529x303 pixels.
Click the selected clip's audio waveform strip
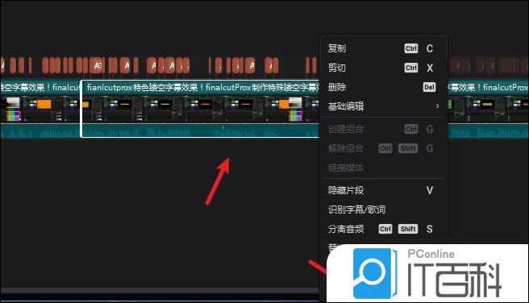click(201, 131)
